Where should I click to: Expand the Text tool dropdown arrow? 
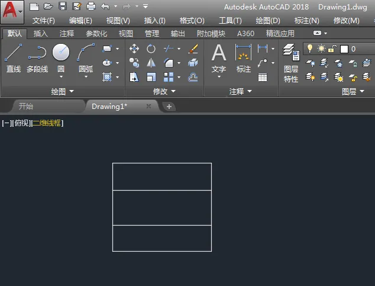point(219,77)
